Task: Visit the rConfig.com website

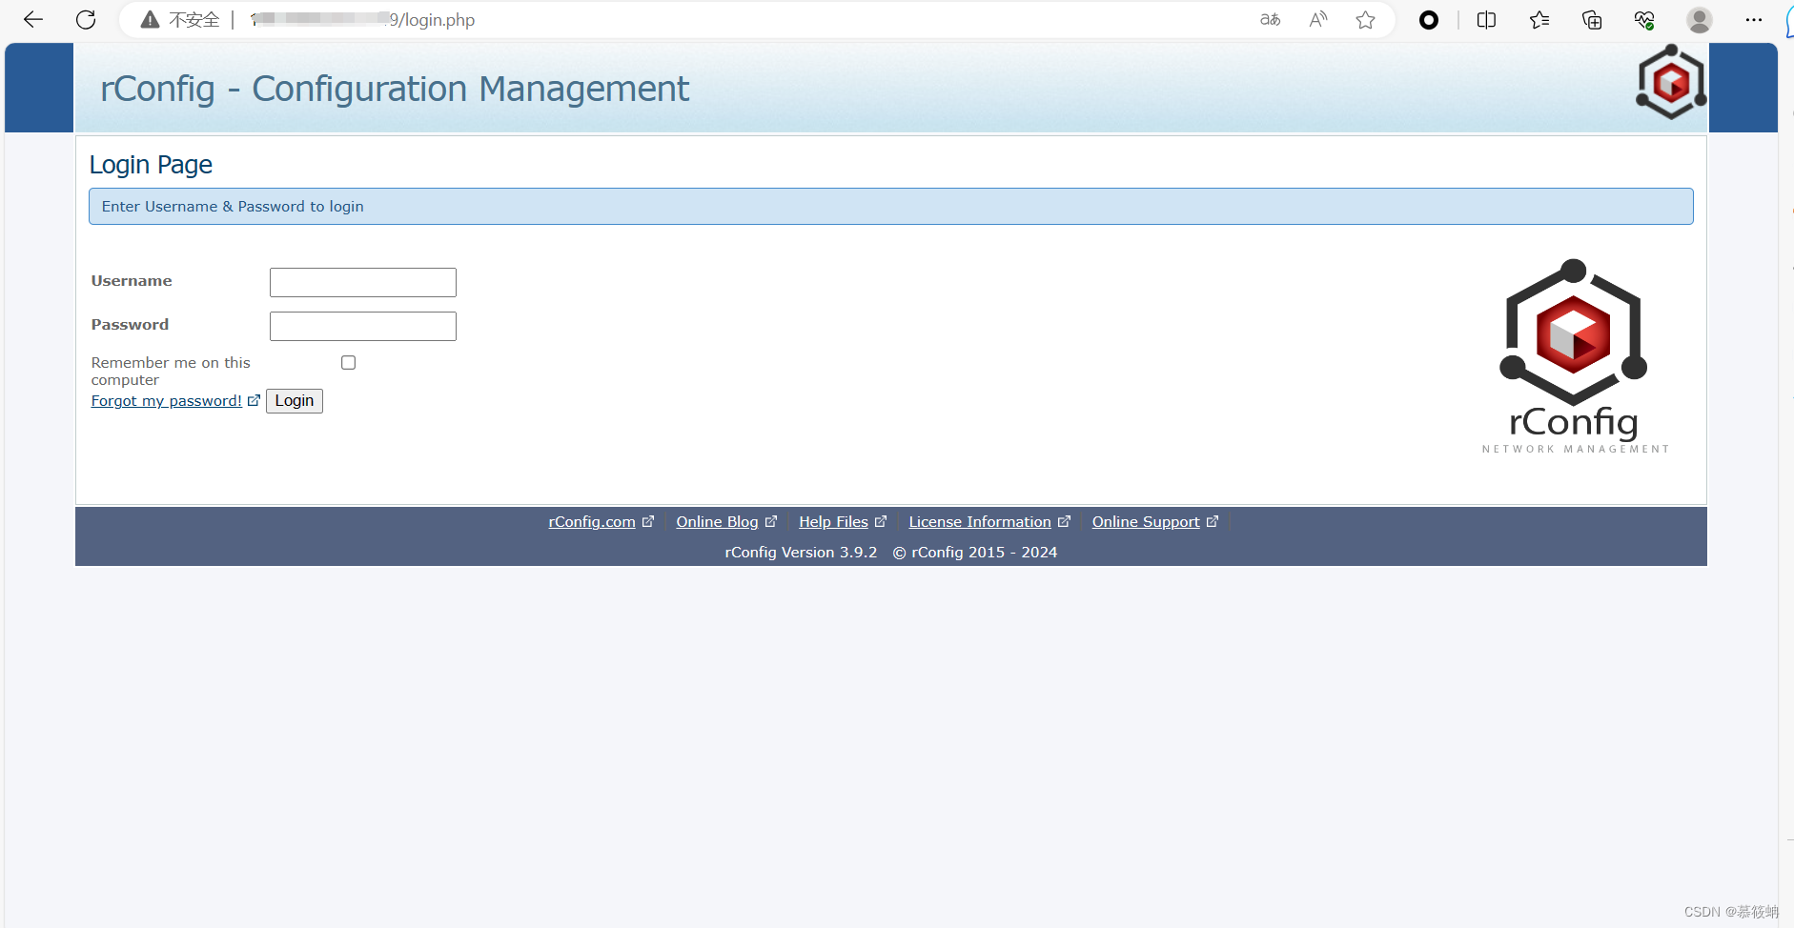Action: click(x=592, y=521)
